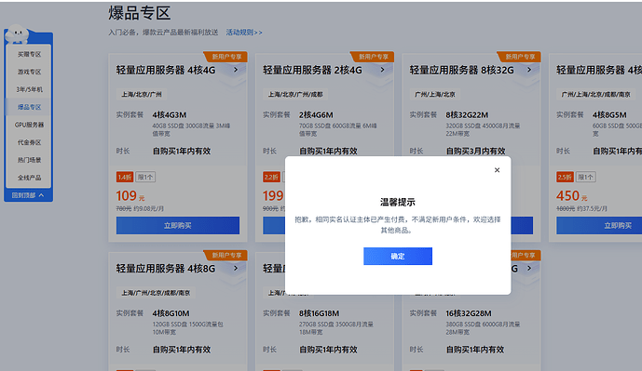The image size is (642, 371).
Task: Click 轻量应用服务器 4核4G title
Action: pos(166,71)
